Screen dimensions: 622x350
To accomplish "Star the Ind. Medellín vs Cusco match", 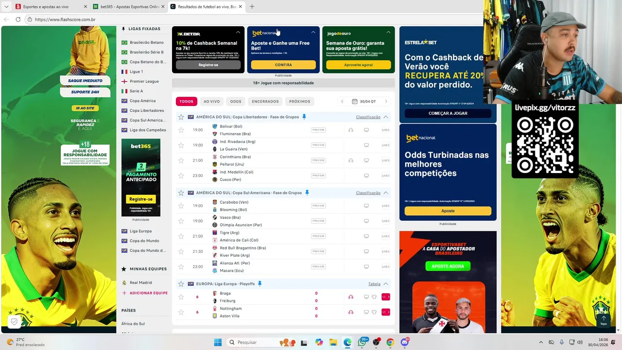I will tap(181, 175).
